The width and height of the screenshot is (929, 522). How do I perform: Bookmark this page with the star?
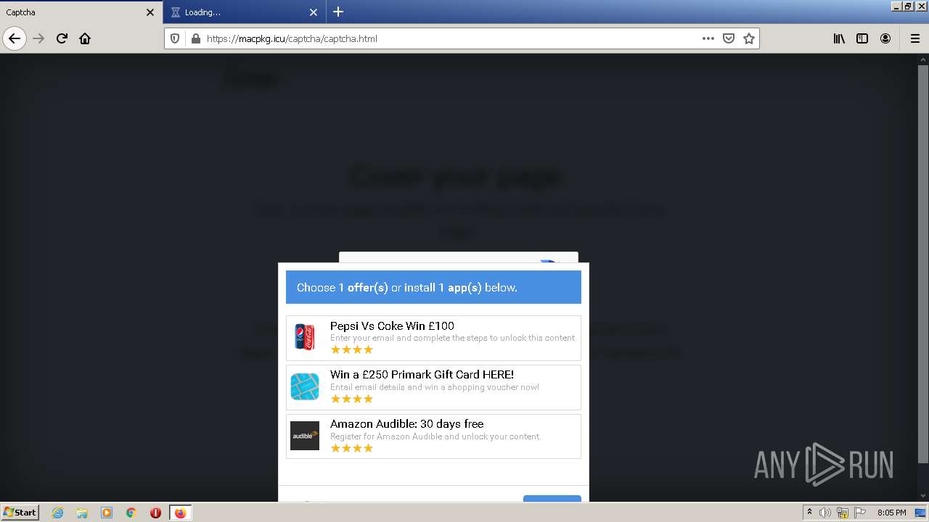click(749, 38)
